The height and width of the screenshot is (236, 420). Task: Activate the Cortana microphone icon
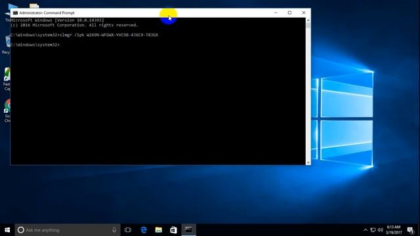(x=114, y=230)
